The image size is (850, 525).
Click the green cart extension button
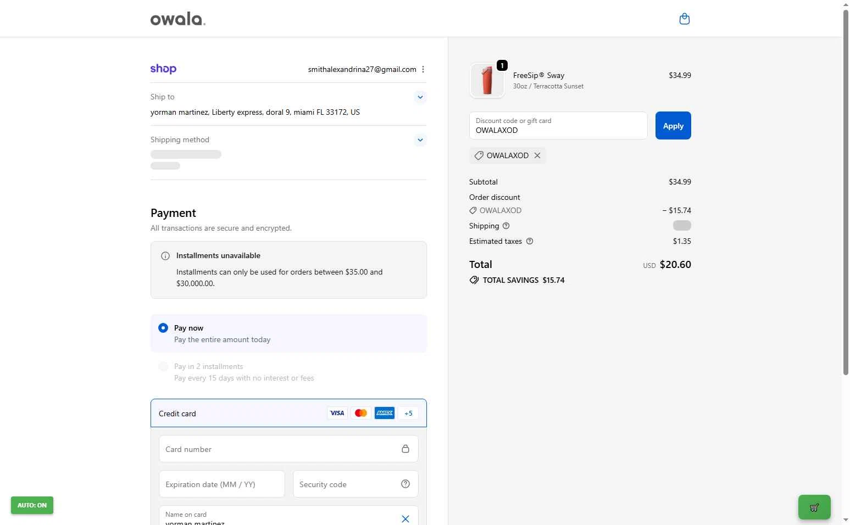pos(814,507)
